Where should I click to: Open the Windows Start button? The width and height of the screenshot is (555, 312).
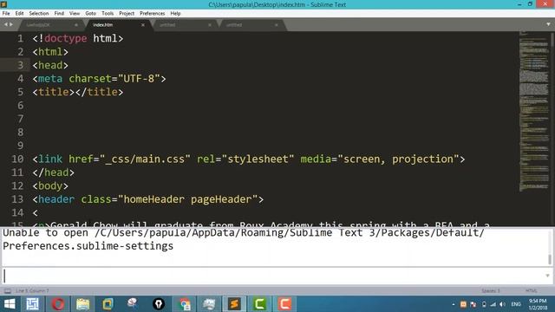[10, 304]
